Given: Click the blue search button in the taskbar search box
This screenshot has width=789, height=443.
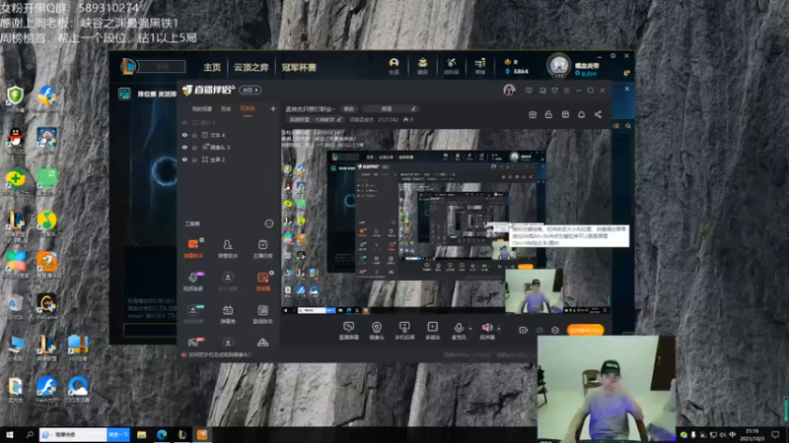Looking at the screenshot, I should pyautogui.click(x=118, y=434).
